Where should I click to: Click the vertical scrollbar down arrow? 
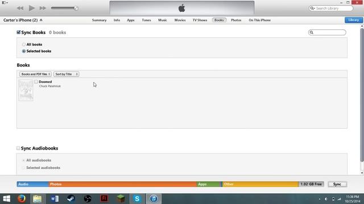tap(362, 173)
